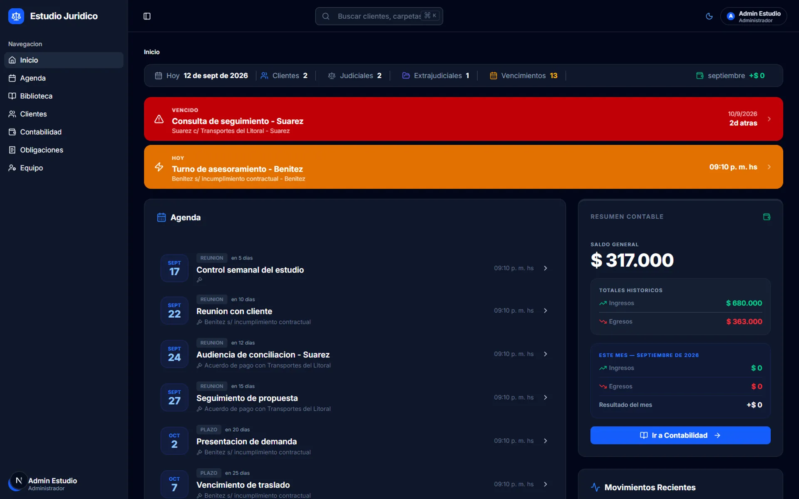Screen dimensions: 799x499
Task: Click the Estudio Juridico scales logo icon
Action: click(x=16, y=16)
